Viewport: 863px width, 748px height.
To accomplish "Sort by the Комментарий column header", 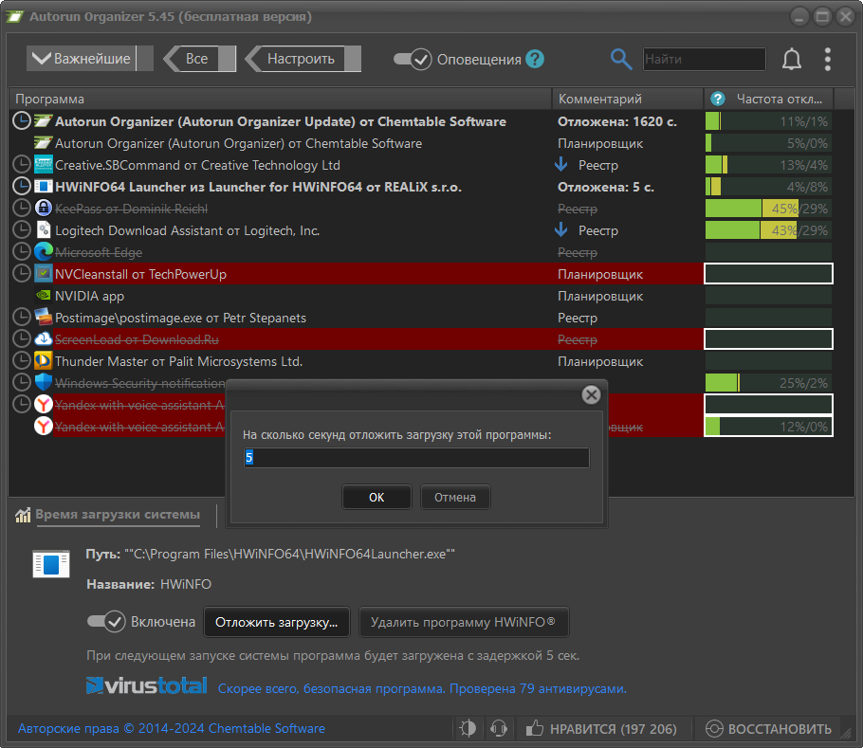I will (x=628, y=99).
